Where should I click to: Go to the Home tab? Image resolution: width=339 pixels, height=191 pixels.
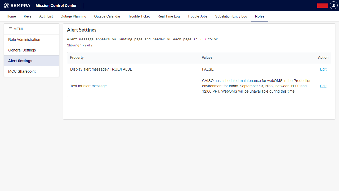(x=11, y=16)
